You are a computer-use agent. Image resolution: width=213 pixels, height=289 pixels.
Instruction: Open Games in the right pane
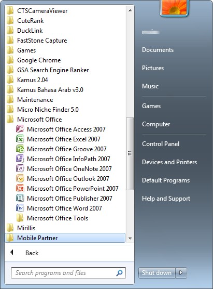(x=151, y=106)
